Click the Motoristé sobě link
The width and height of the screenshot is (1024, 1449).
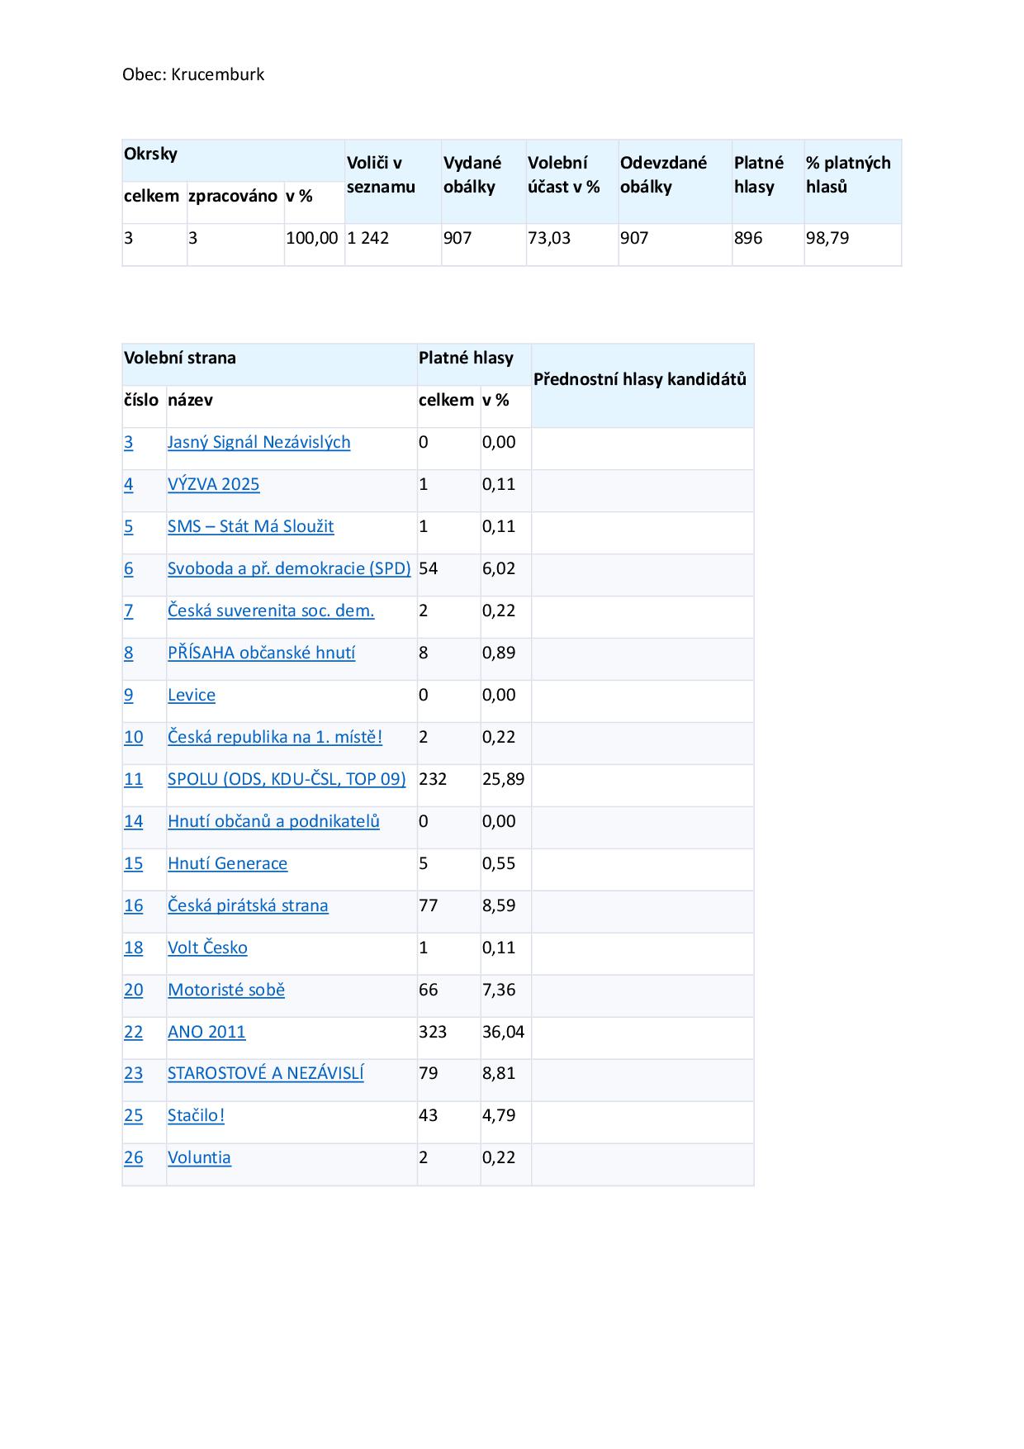pos(225,990)
